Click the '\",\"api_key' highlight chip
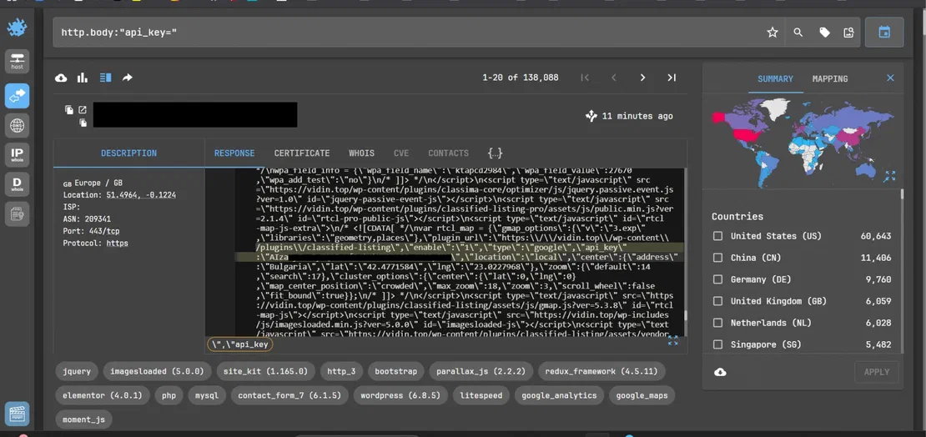The width and height of the screenshot is (926, 437). [x=239, y=344]
